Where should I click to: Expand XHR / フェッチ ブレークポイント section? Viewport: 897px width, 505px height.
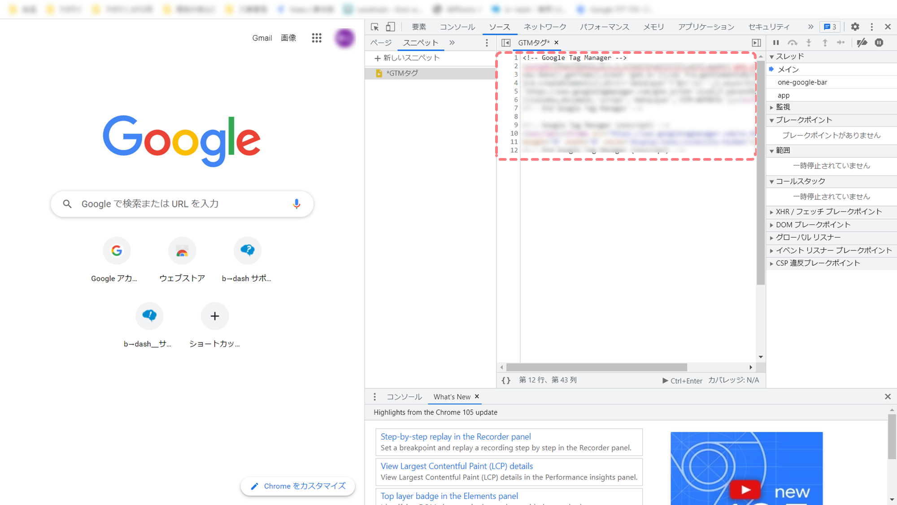click(x=832, y=212)
